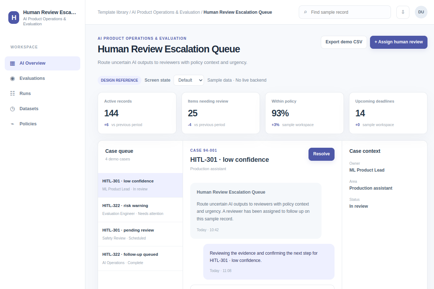Click the Within policy 93% card
Screen dimensions: 434x289
coord(305,113)
